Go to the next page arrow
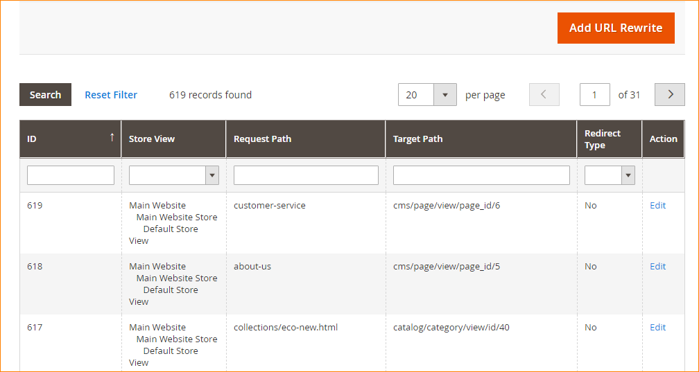 point(669,95)
